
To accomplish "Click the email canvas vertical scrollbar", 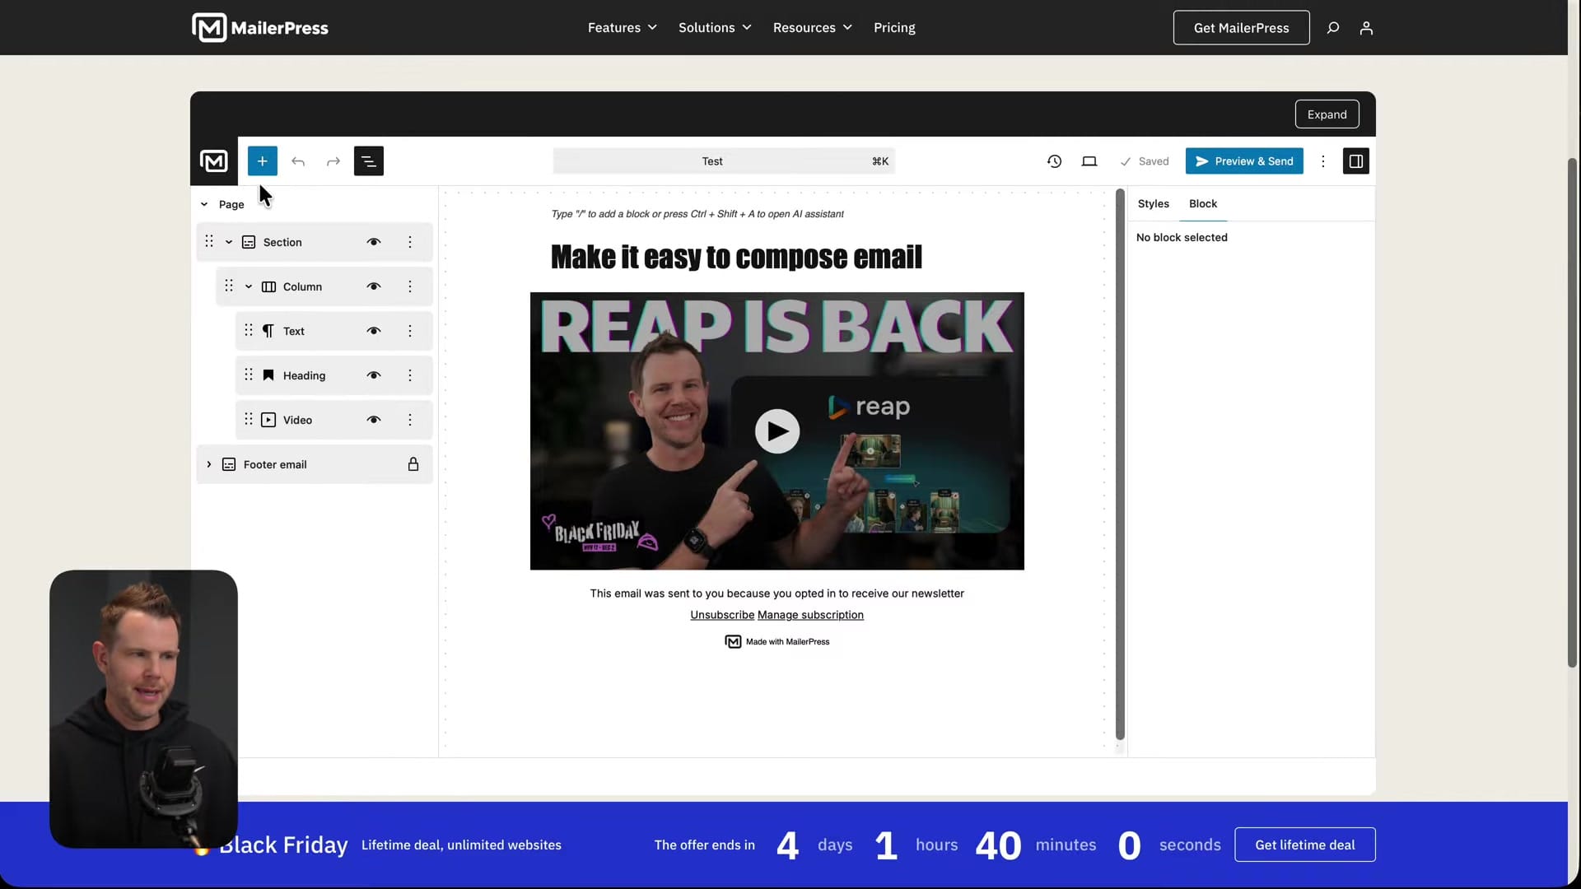I will (1120, 465).
